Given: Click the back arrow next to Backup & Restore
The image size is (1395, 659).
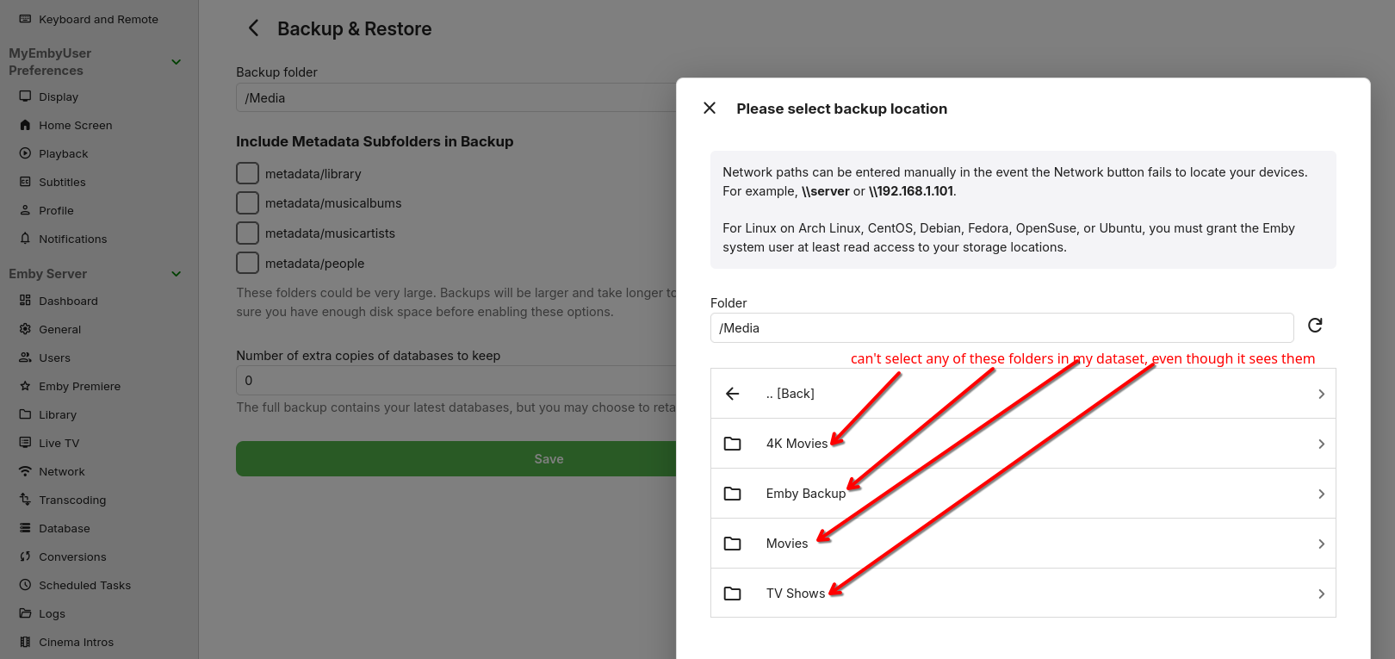Looking at the screenshot, I should point(253,28).
